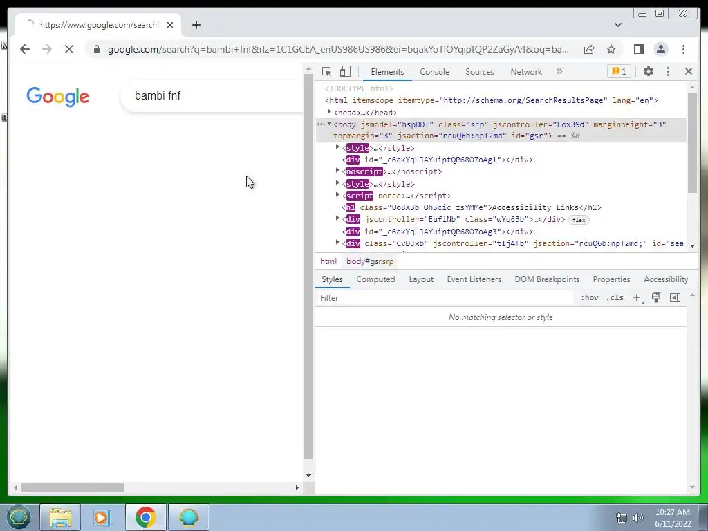Open the Properties tab
Viewport: 708px width, 531px height.
[x=611, y=279]
